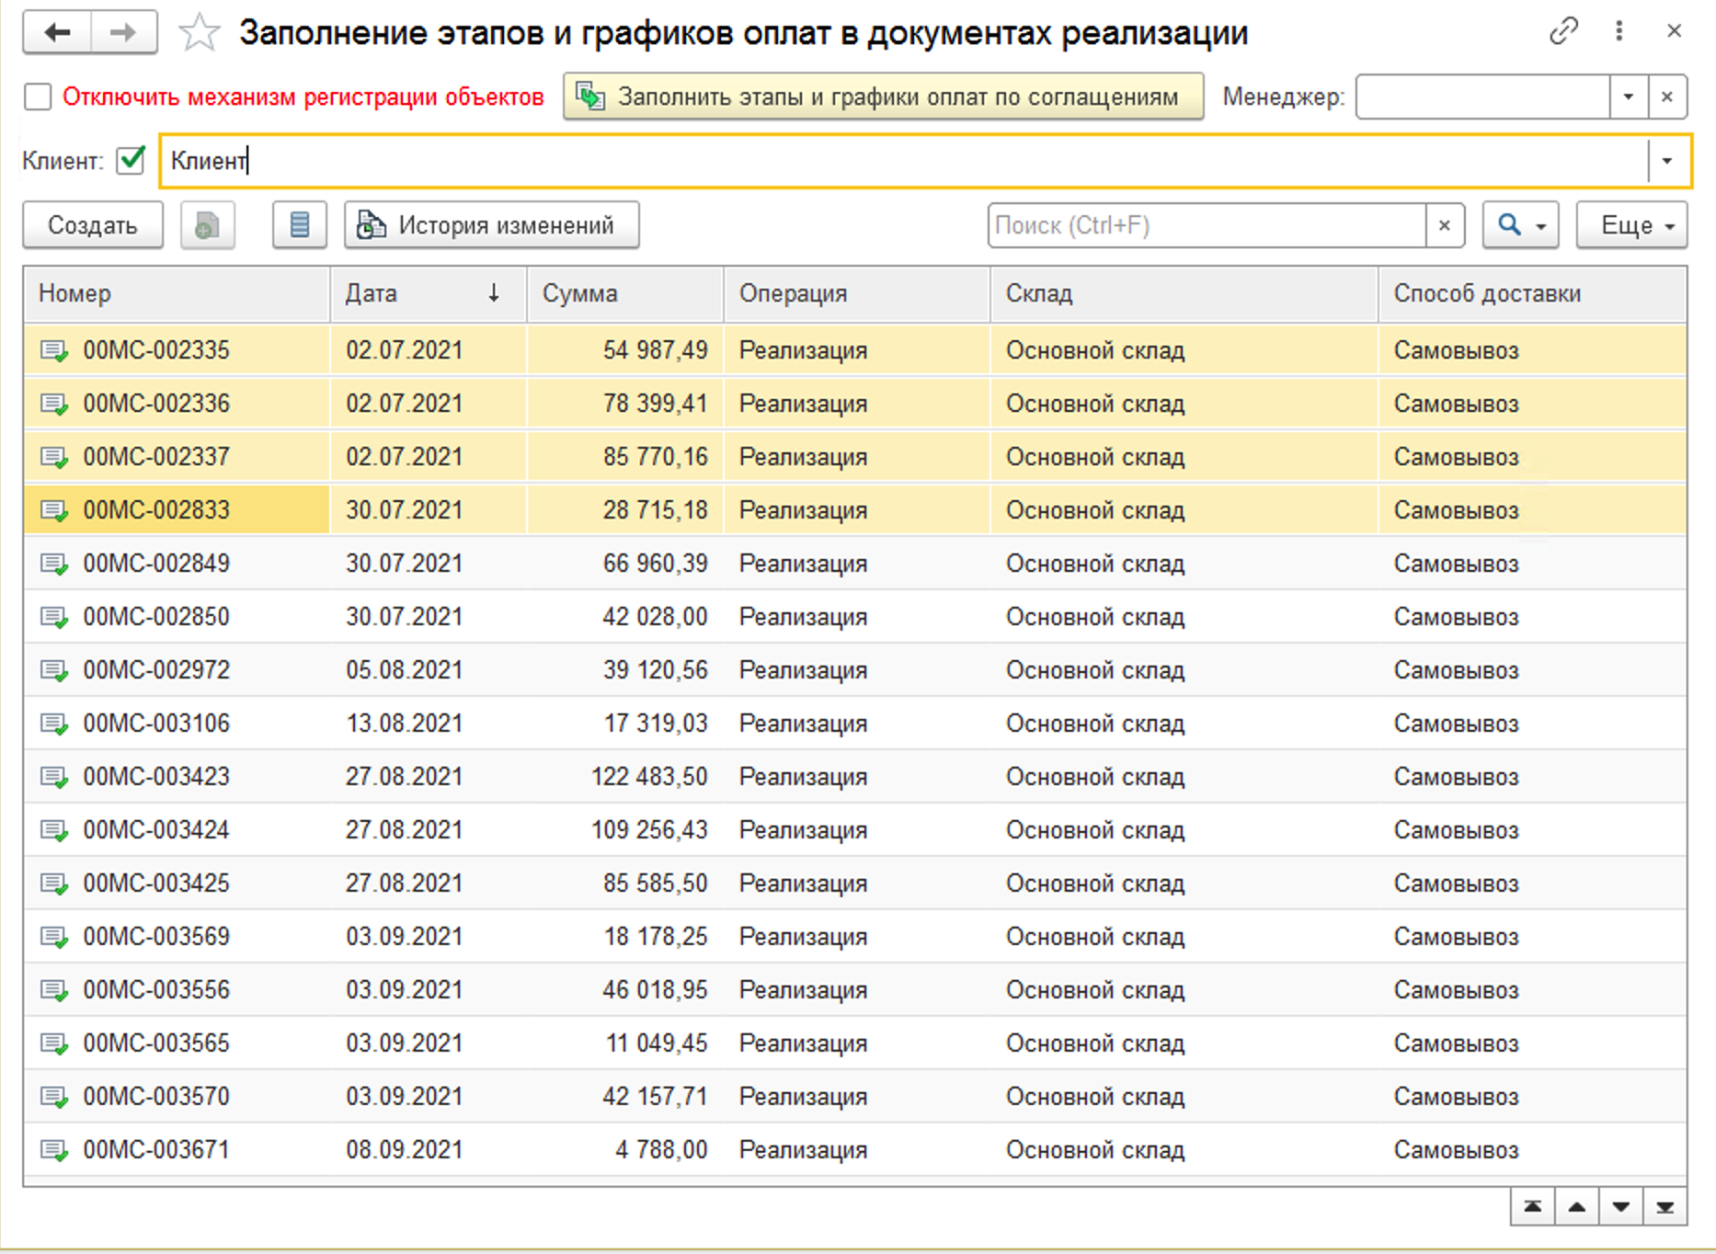Viewport: 1716px width, 1254px height.
Task: Click document icon of row 00МС-003565
Action: 54,1043
